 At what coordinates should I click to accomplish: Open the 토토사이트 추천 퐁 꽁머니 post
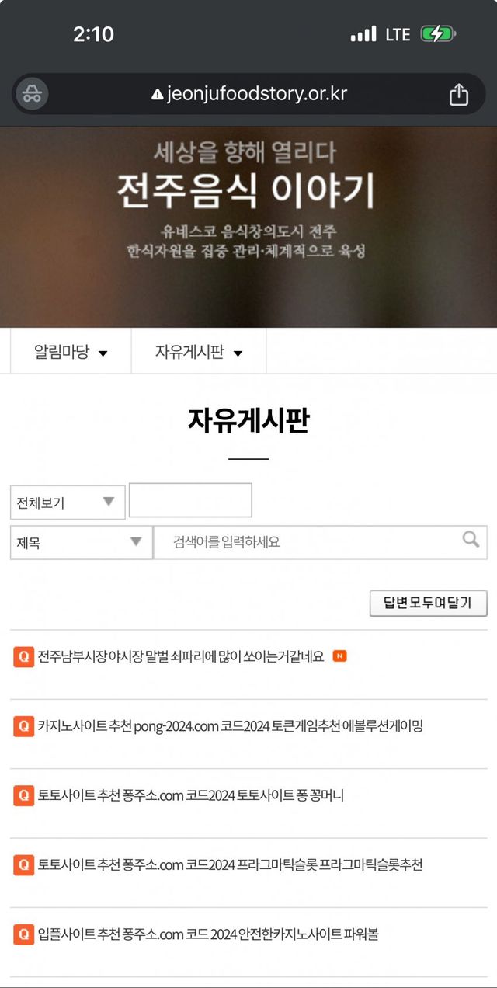click(190, 795)
